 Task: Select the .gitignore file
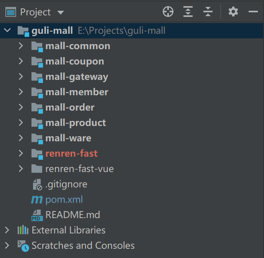(66, 184)
